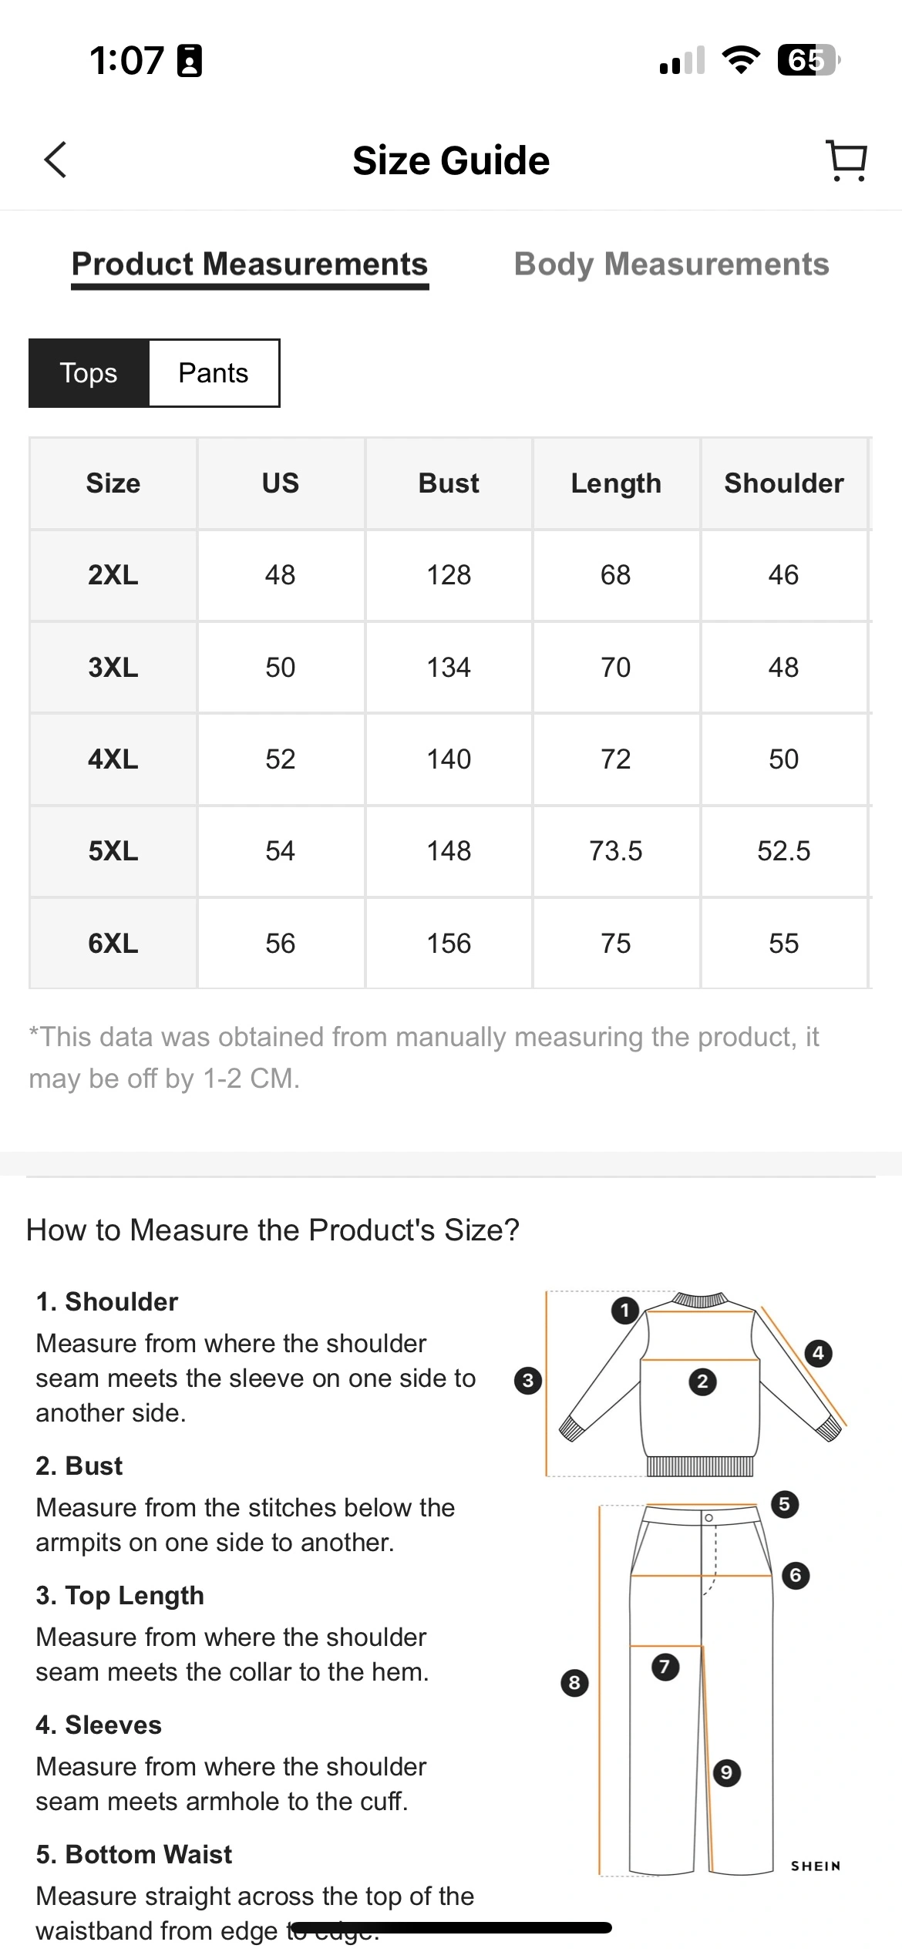Tap the cellular signal bars icon
This screenshot has height=1952, width=902.
(682, 60)
